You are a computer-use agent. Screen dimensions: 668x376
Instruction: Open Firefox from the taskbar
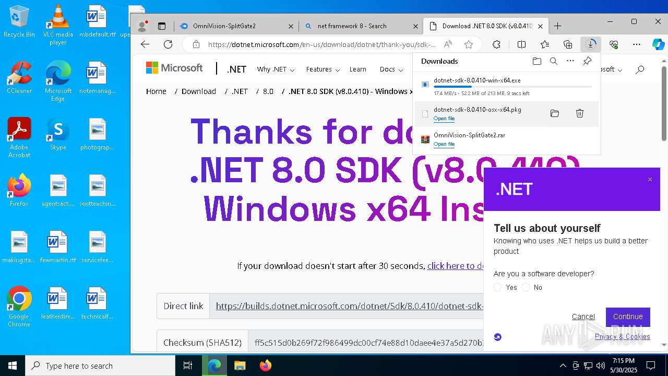point(265,366)
